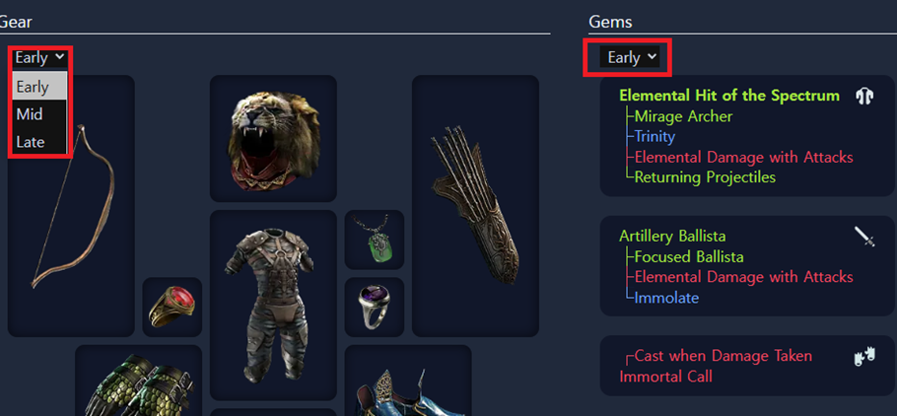897x416 pixels.
Task: Click the green jade amulet icon
Action: pyautogui.click(x=375, y=240)
